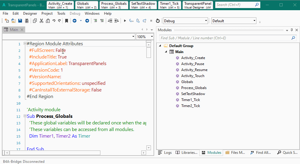Click the Open project folder icon
Screen dimensions: 300x164
pos(14,21)
